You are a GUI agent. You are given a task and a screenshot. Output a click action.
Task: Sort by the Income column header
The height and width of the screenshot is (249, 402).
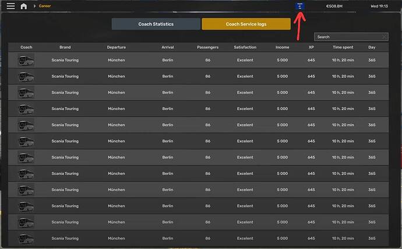point(282,47)
